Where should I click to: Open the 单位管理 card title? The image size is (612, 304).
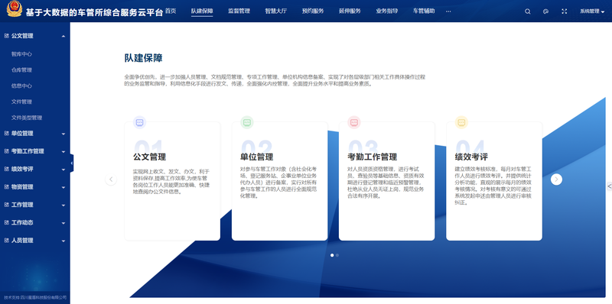click(x=257, y=157)
